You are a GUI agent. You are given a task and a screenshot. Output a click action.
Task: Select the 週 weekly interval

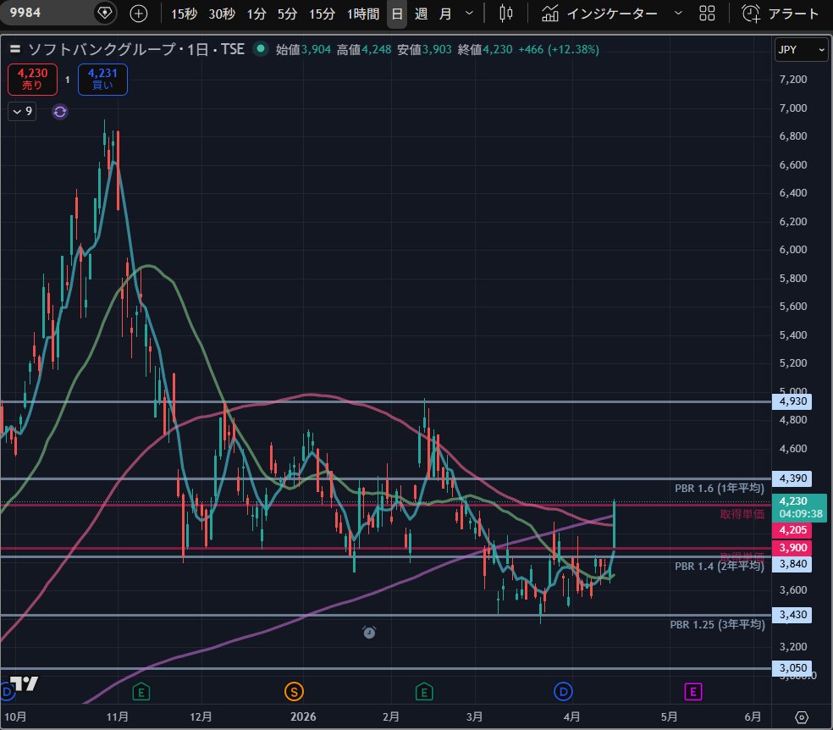pos(422,14)
